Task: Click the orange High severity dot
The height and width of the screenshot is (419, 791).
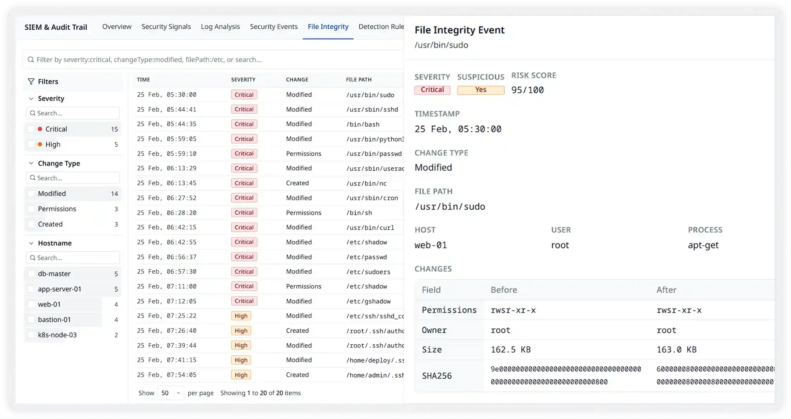Action: click(x=40, y=144)
